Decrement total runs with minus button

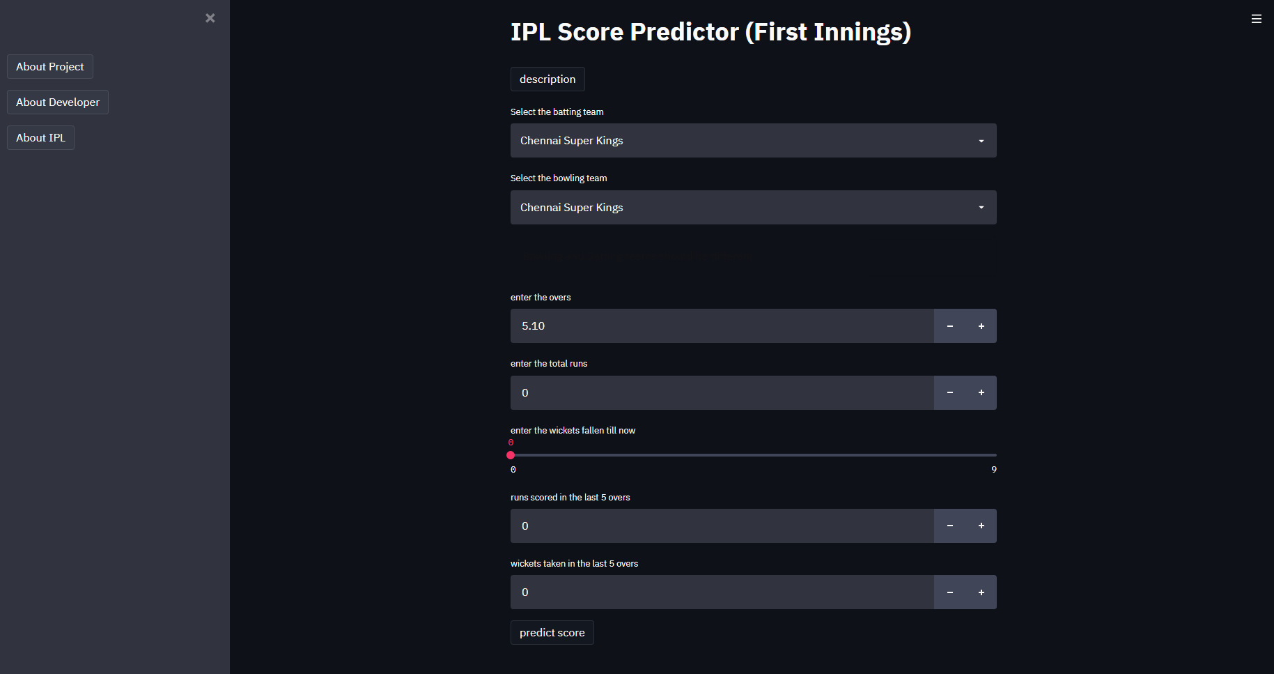(949, 392)
